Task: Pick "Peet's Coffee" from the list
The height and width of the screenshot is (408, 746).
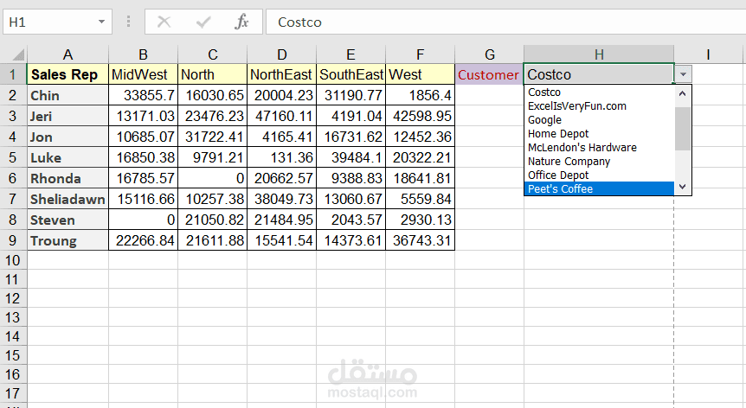Action: click(x=560, y=189)
